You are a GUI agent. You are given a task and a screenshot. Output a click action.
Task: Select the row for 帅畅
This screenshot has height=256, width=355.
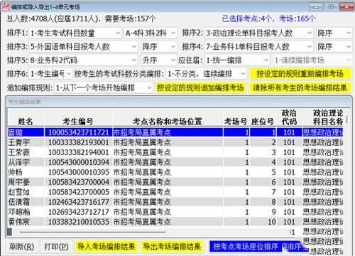(x=175, y=172)
